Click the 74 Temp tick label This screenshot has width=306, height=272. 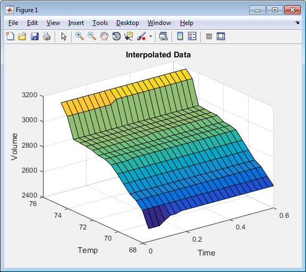click(58, 215)
